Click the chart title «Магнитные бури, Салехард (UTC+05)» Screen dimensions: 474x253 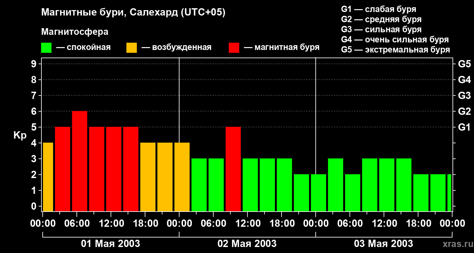133,13
